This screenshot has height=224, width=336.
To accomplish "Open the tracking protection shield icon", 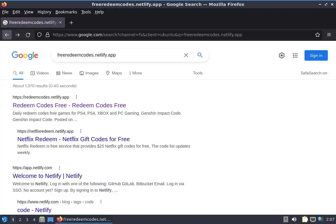I will coord(39,35).
